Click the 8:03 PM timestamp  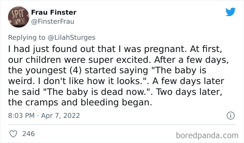[20, 115]
